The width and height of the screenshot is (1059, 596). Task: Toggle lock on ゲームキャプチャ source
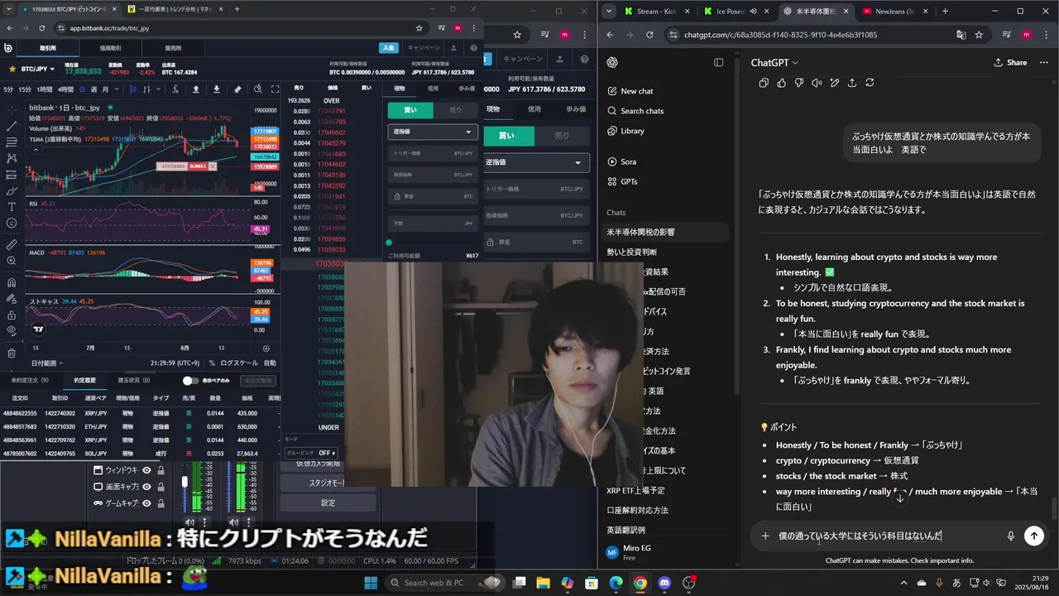[x=161, y=503]
